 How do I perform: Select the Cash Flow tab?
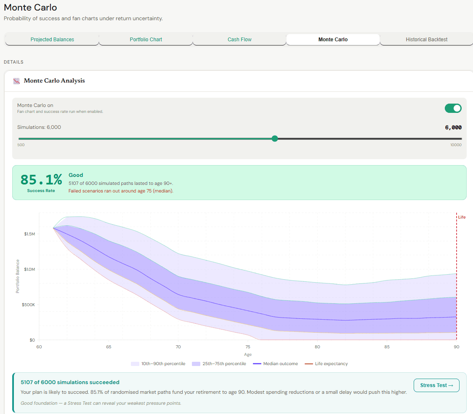239,40
